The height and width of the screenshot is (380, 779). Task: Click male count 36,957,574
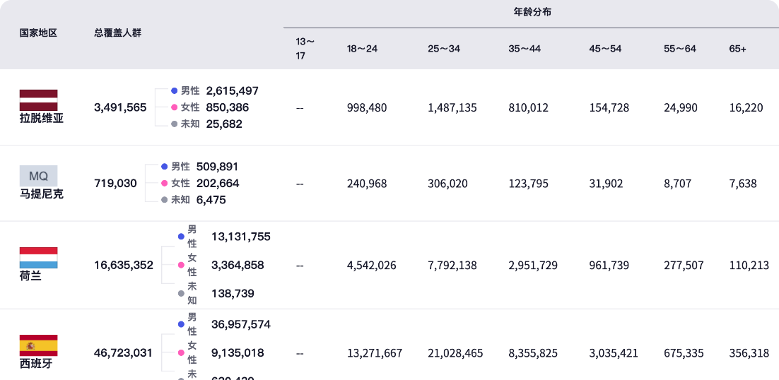click(241, 324)
